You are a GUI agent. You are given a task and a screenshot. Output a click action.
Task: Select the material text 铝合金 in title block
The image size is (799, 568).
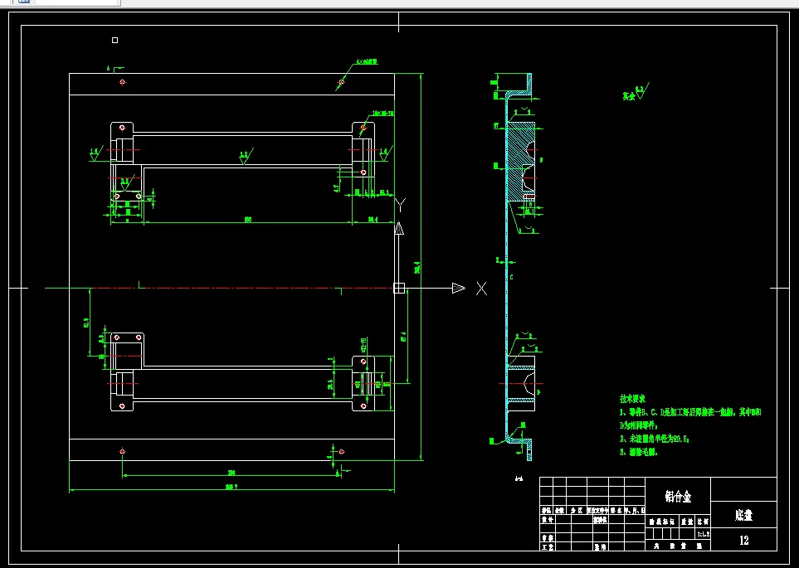tap(678, 496)
